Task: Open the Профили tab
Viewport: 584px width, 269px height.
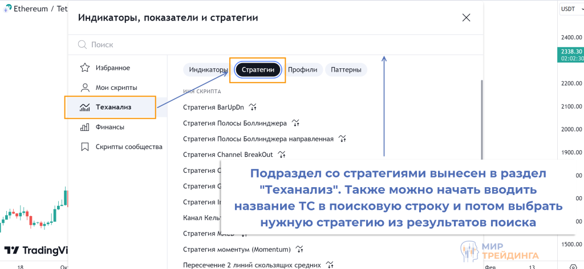Action: [x=302, y=70]
